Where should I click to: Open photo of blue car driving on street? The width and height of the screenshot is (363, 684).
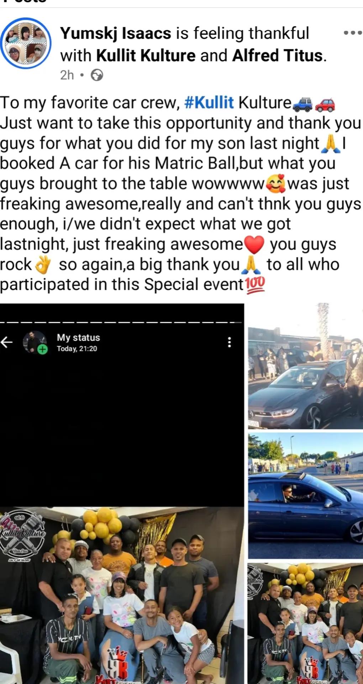[x=305, y=496]
